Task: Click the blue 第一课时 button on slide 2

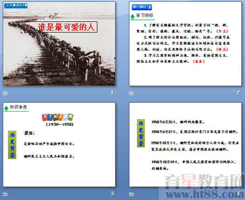Action: 142,7
